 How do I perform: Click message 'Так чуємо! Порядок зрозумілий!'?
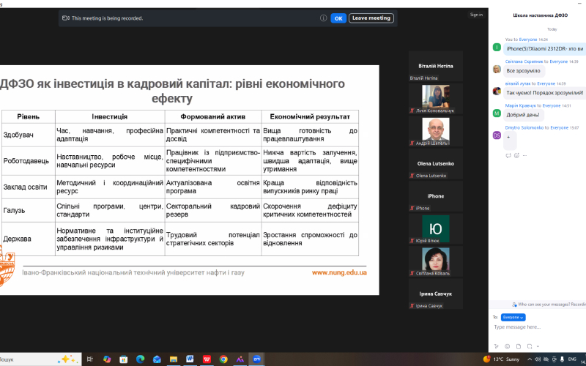click(544, 93)
